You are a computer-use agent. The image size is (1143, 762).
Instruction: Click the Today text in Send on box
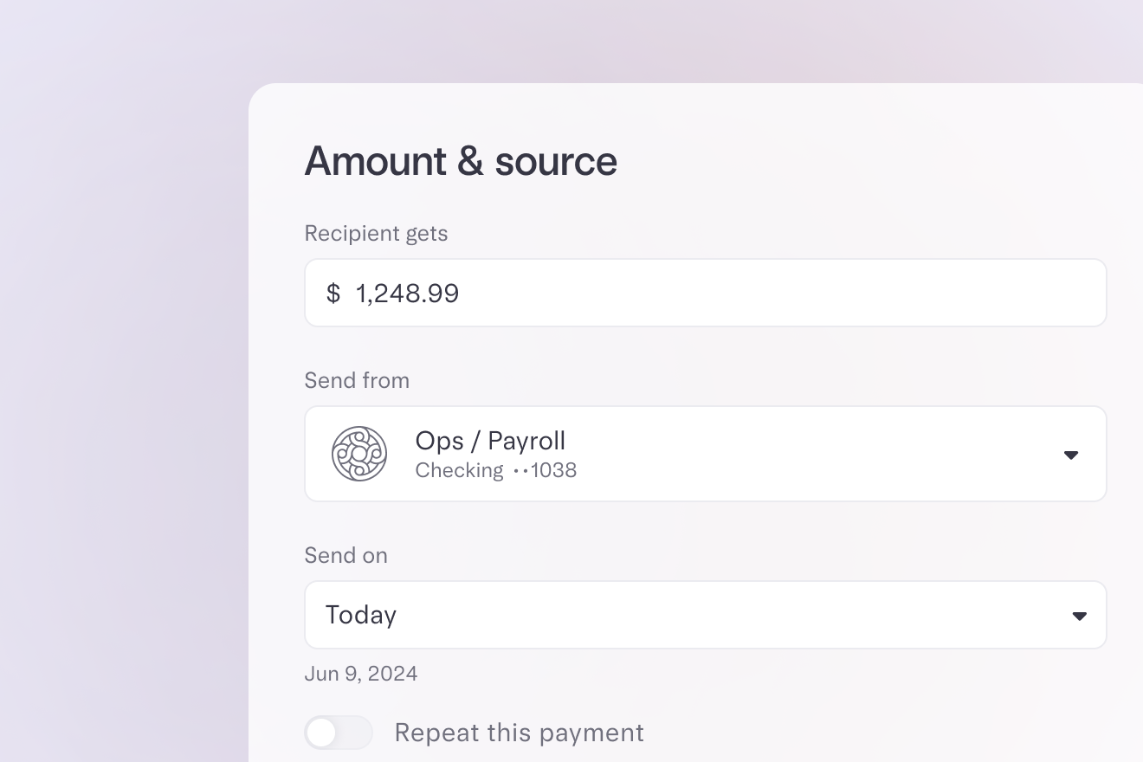tap(361, 615)
